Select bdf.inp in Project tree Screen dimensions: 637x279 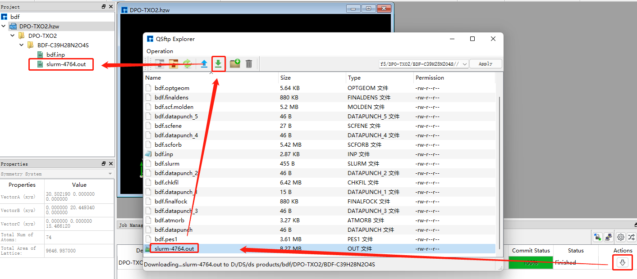click(x=55, y=54)
